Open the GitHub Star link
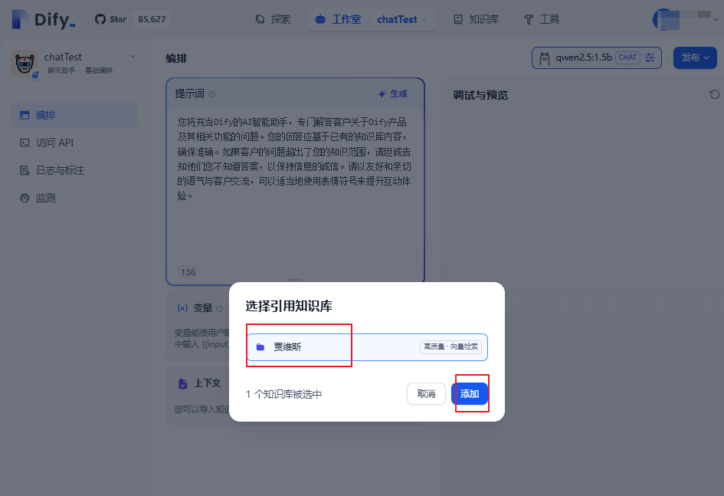 [x=111, y=19]
